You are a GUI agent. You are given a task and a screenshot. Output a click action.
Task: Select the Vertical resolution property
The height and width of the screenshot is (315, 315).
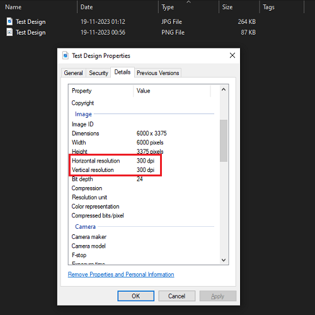pos(93,169)
